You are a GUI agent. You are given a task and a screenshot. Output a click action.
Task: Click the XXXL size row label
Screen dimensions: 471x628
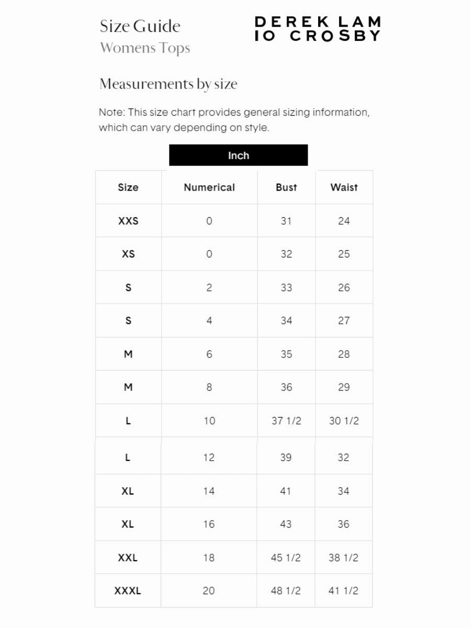[128, 591]
